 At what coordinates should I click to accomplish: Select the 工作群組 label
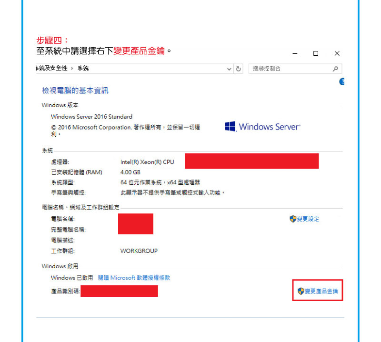click(63, 251)
